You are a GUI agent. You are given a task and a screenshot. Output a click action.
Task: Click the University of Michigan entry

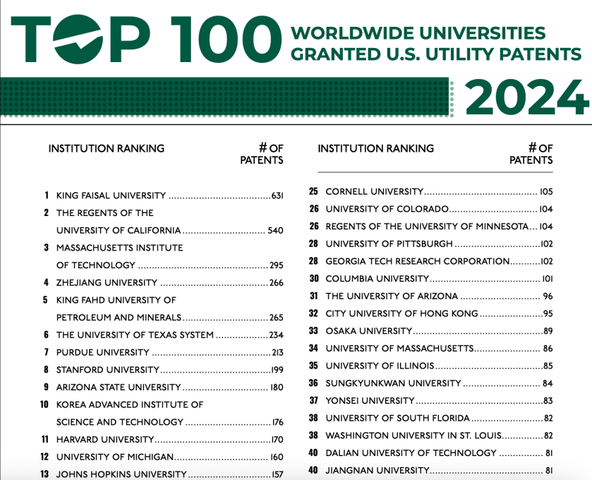(114, 457)
